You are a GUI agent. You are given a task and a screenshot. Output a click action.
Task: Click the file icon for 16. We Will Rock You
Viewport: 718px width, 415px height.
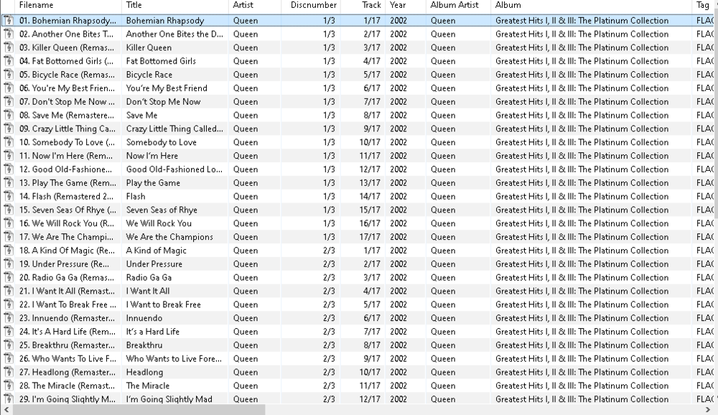(x=8, y=223)
